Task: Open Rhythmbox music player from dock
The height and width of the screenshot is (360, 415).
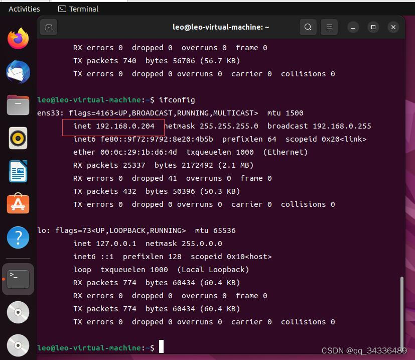Action: tap(18, 138)
